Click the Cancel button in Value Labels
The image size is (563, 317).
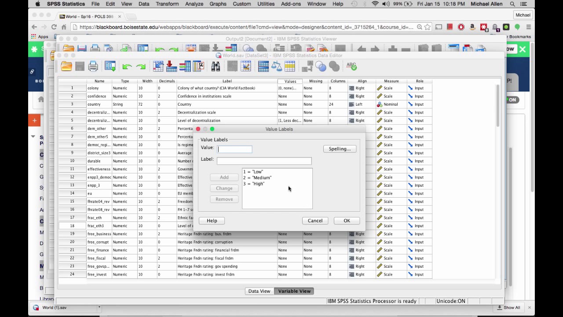coord(315,221)
